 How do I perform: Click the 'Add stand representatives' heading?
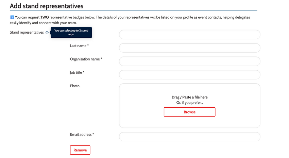[x=47, y=6]
